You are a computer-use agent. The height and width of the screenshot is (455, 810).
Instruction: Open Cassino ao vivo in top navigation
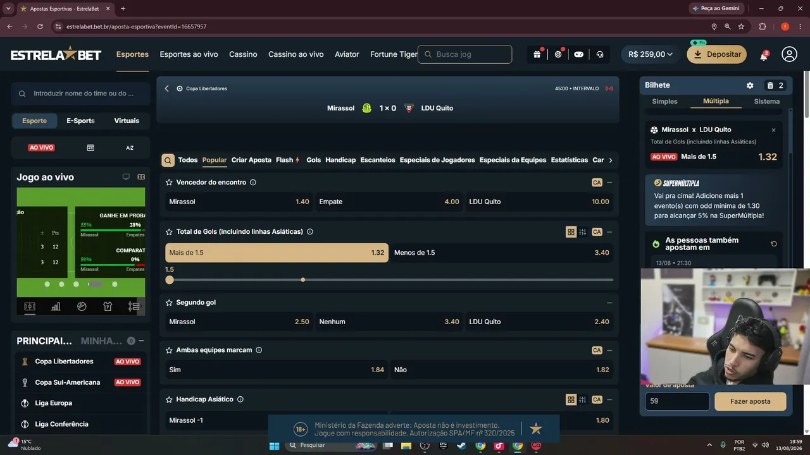[x=296, y=54]
